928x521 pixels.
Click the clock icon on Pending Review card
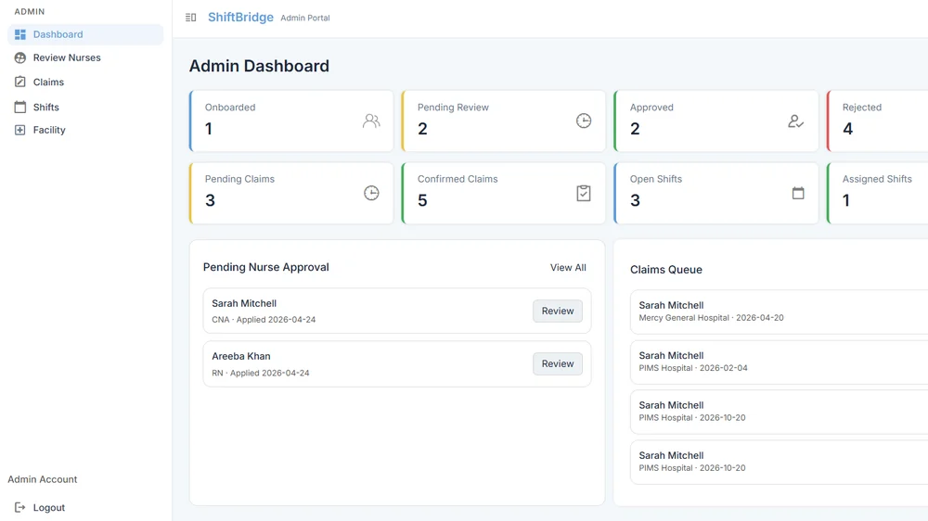point(584,121)
